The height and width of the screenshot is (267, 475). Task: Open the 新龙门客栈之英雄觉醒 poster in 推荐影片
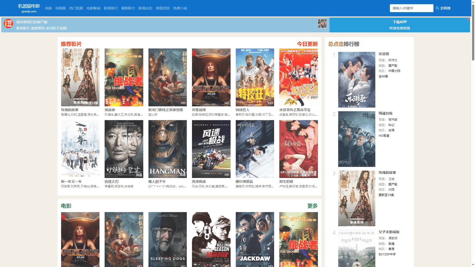168,77
